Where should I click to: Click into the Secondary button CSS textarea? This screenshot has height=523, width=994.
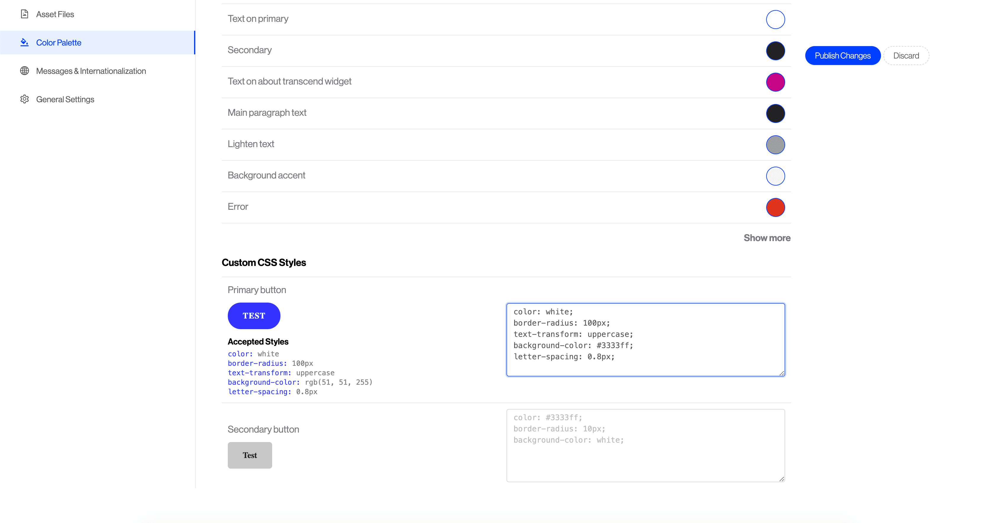pos(645,445)
